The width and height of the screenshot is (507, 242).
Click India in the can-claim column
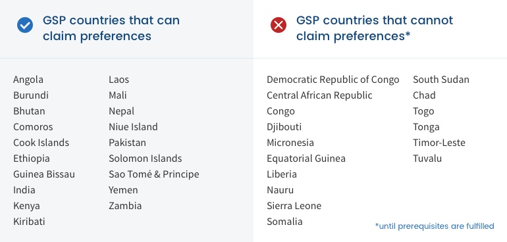24,190
